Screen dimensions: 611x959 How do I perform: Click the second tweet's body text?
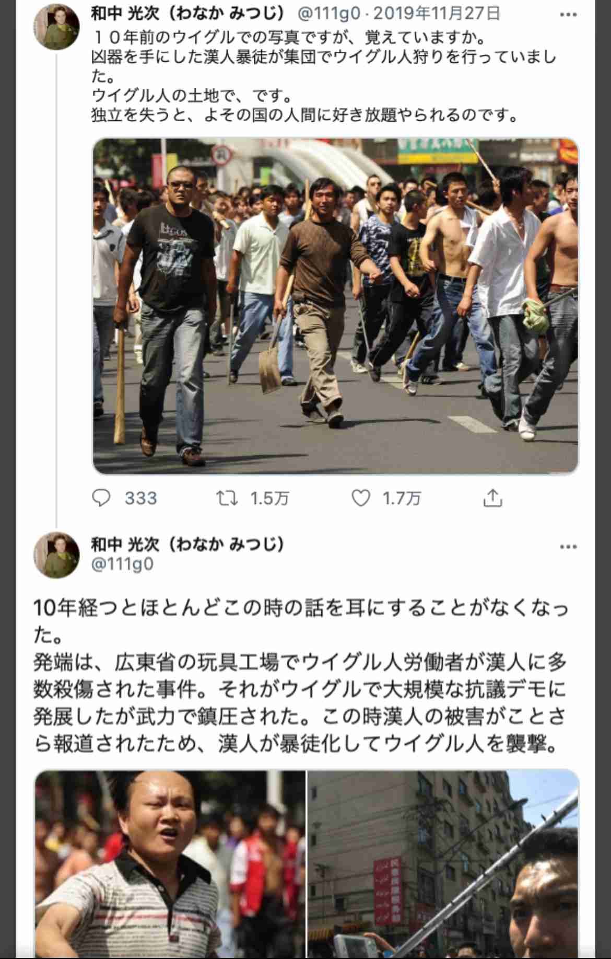point(301,676)
